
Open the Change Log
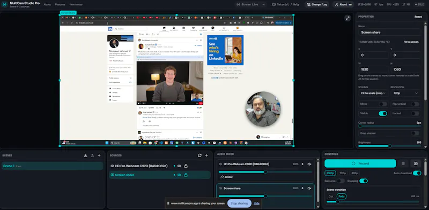pyautogui.click(x=317, y=4)
